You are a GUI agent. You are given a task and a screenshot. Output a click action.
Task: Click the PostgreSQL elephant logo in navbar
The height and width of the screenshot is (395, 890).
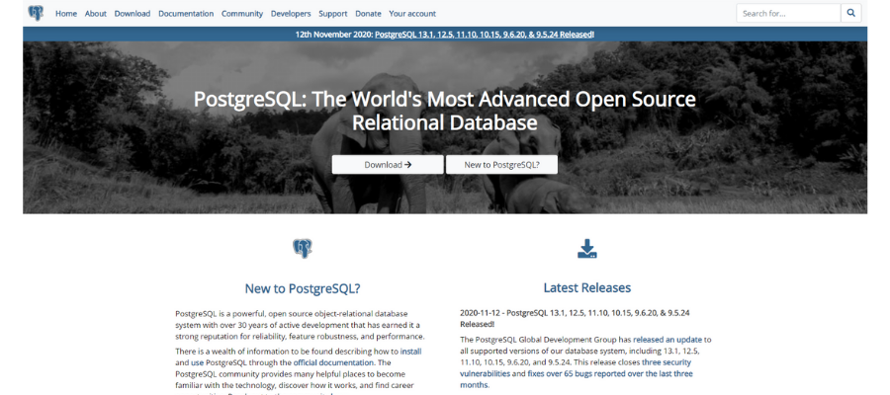[x=36, y=13]
